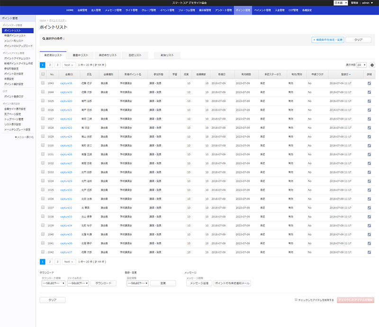379x327 pixels.
Task: Open the edit icon for row 1026
Action: [369, 110]
